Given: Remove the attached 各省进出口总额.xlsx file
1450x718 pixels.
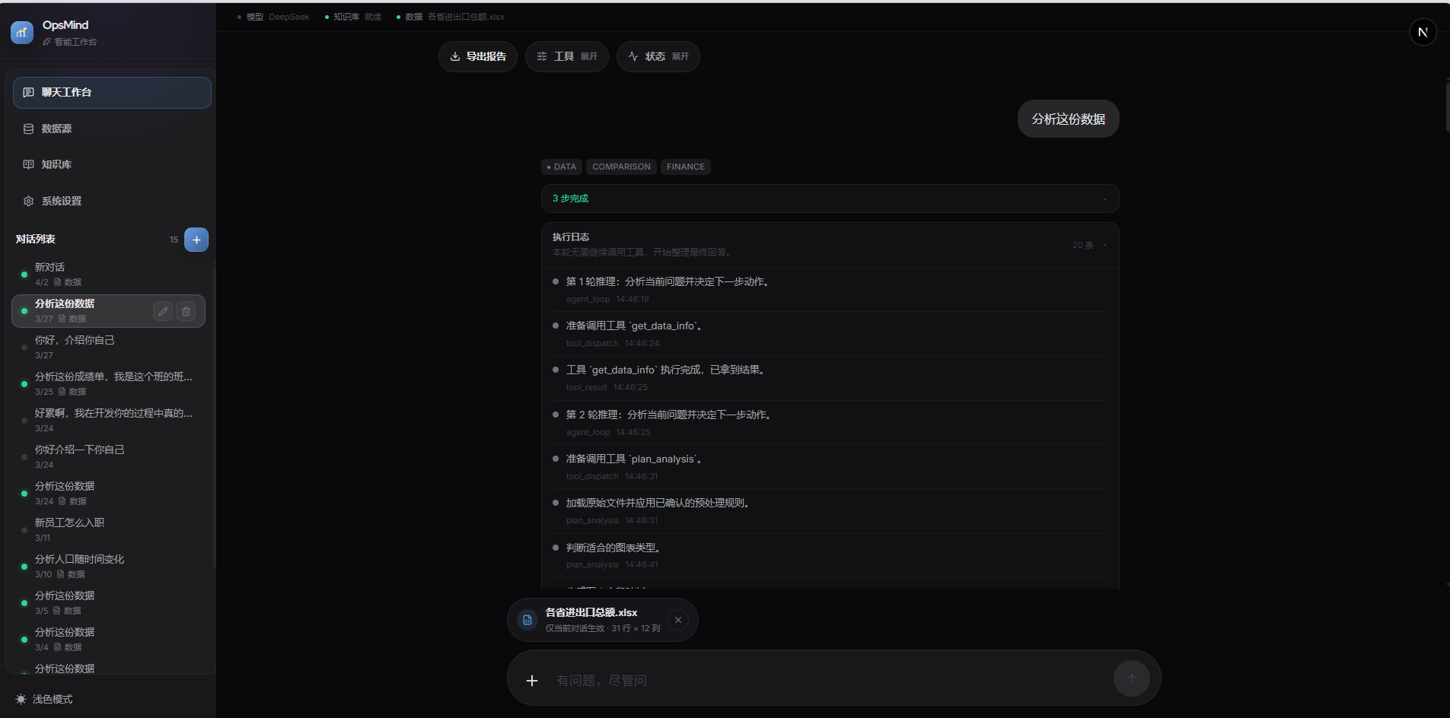Looking at the screenshot, I should point(677,620).
